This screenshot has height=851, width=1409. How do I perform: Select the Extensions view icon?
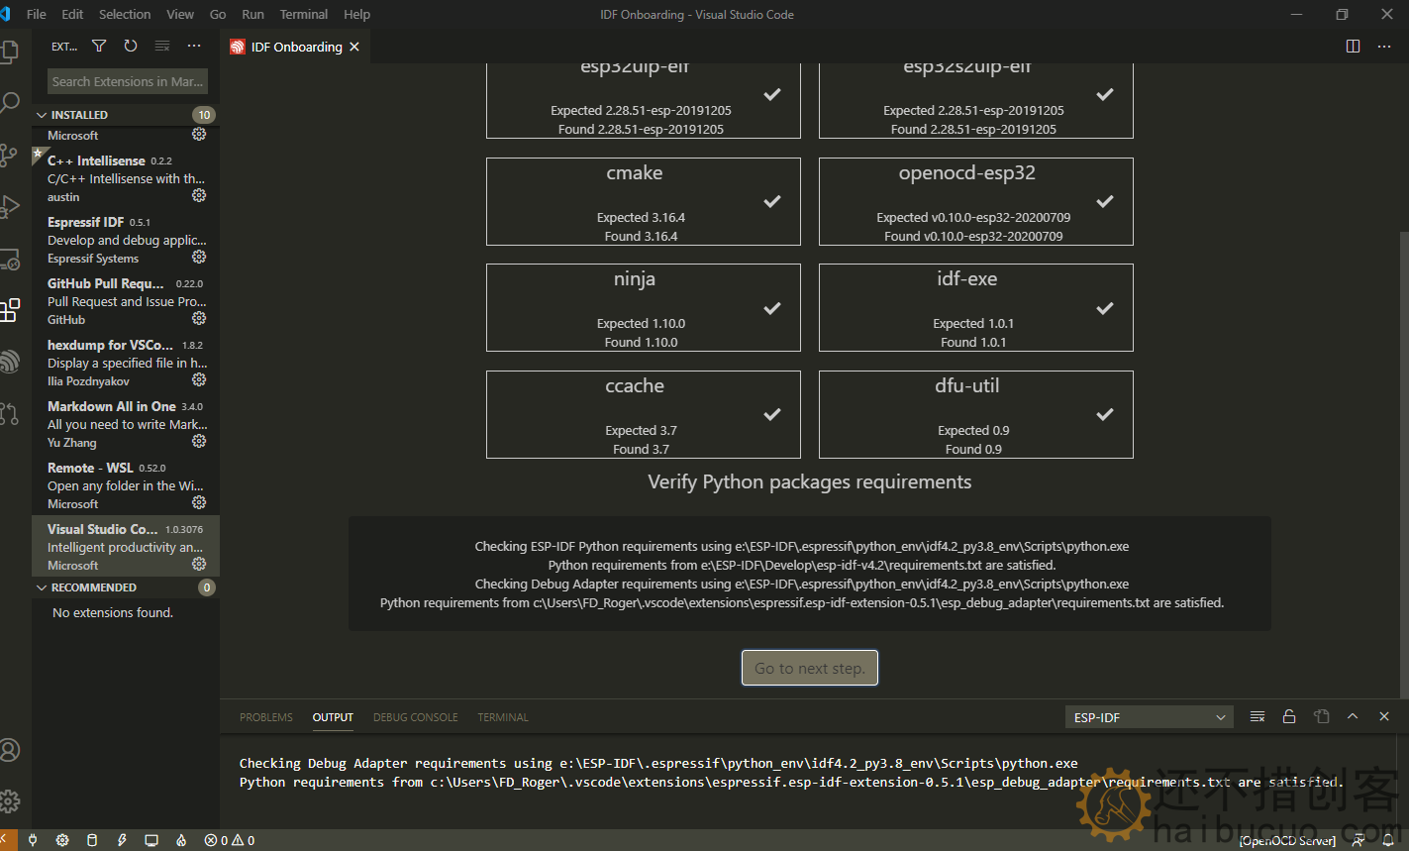[x=9, y=310]
